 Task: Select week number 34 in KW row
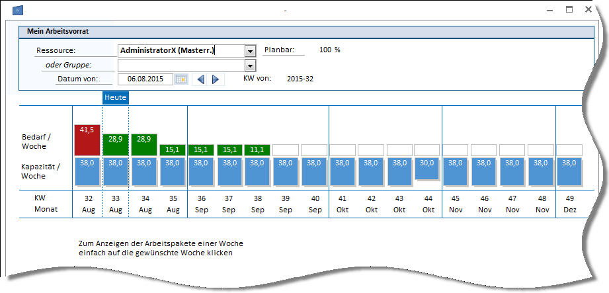coord(145,198)
